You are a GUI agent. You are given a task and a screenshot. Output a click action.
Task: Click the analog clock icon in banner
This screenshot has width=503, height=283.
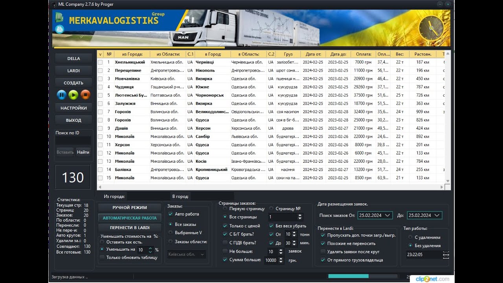pyautogui.click(x=431, y=29)
